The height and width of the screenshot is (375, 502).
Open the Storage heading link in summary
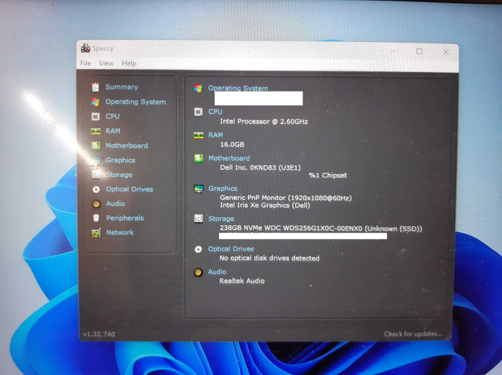(x=222, y=218)
